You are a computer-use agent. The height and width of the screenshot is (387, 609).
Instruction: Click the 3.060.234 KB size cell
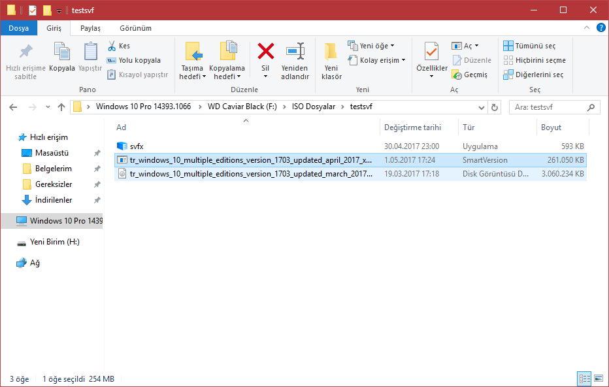tap(563, 174)
